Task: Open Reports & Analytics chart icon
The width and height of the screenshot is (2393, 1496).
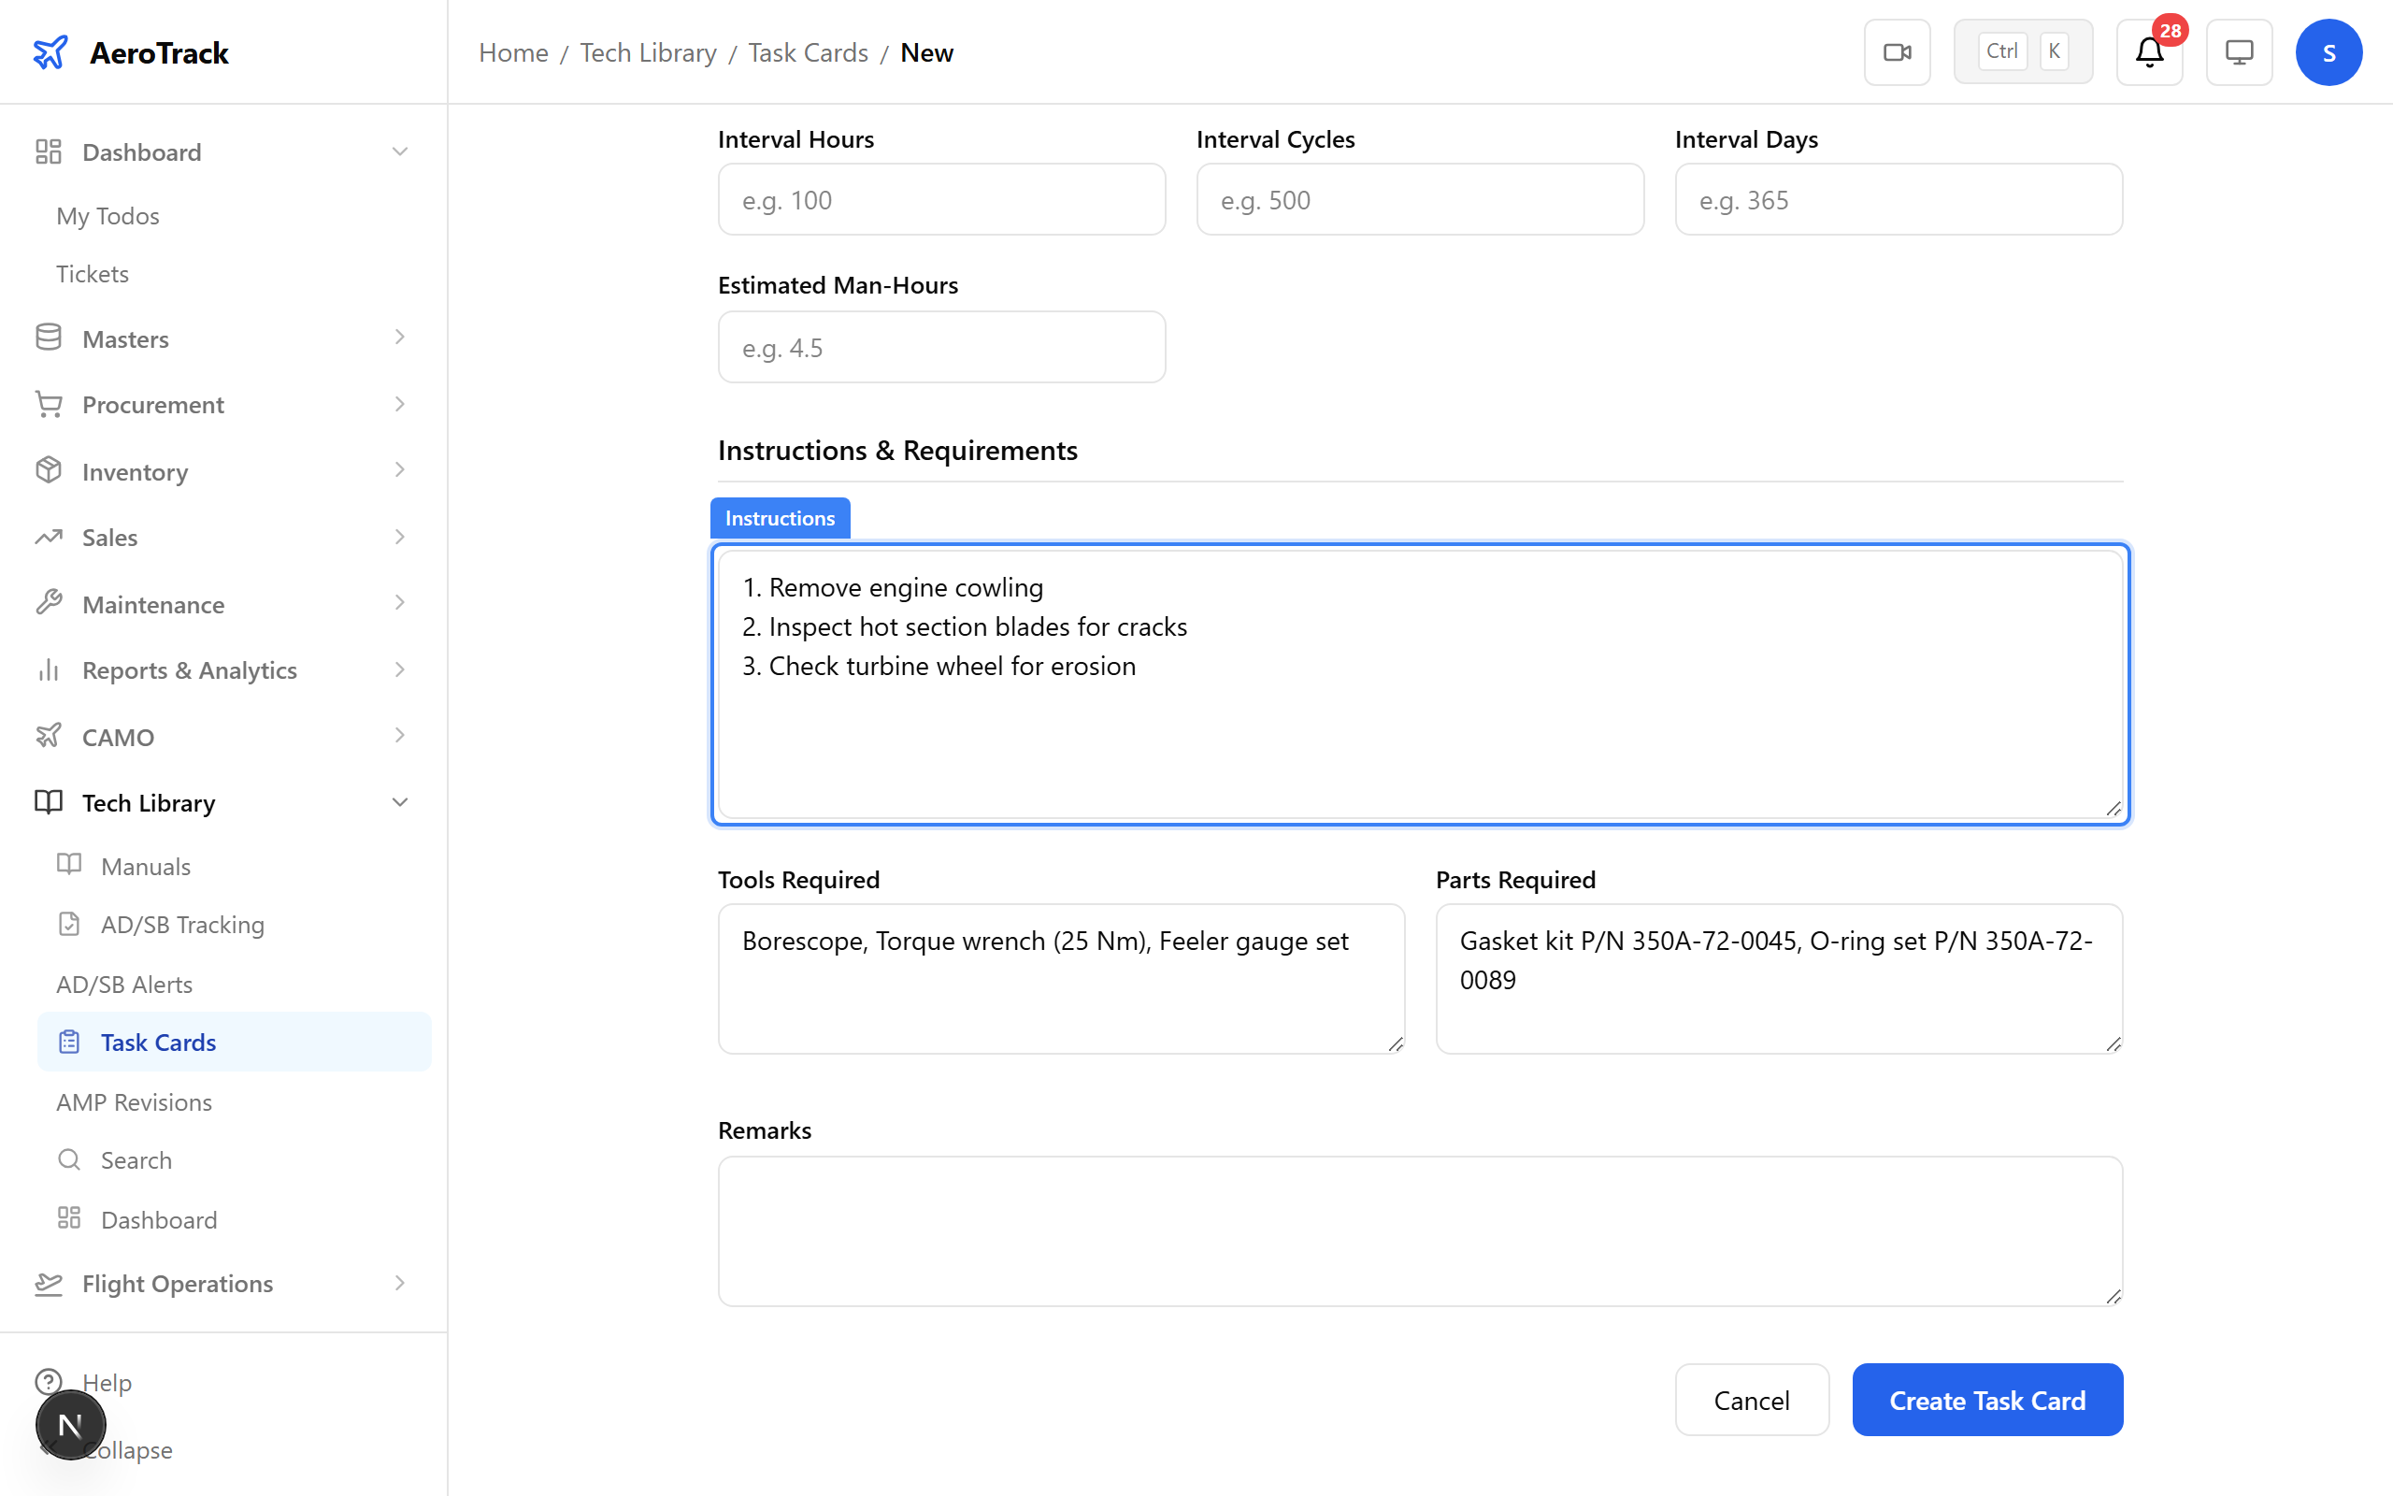Action: (x=49, y=669)
